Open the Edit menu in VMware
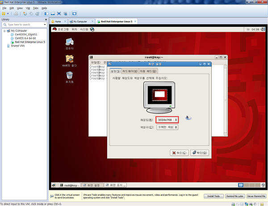Image resolution: width=268 pixels, height=206 pixels. coord(12,8)
